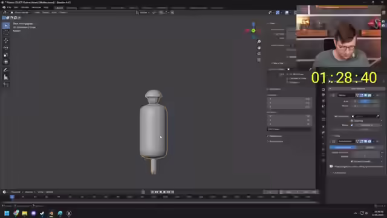
Task: Select the Add Cube tool
Action: (6, 85)
